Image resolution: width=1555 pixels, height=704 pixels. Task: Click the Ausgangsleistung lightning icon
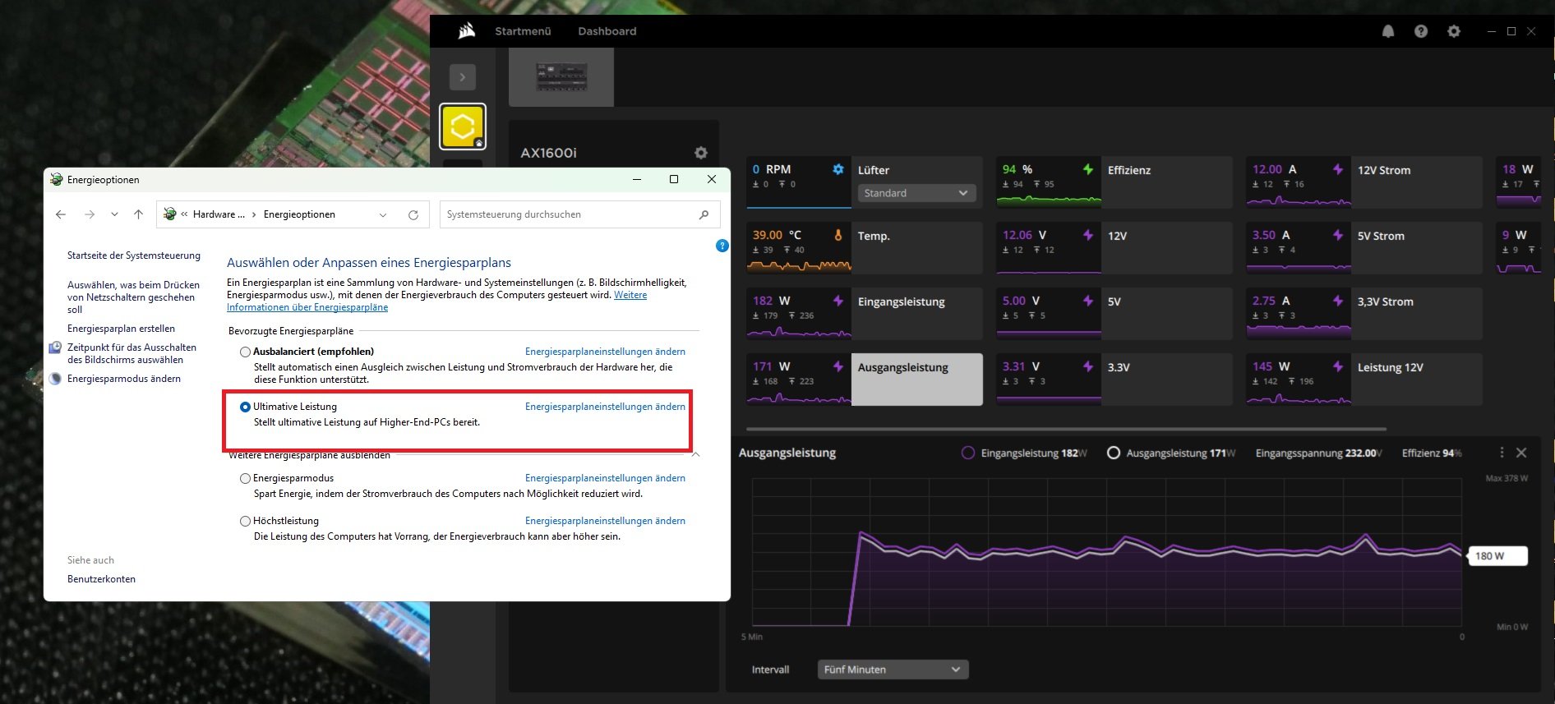click(x=838, y=366)
